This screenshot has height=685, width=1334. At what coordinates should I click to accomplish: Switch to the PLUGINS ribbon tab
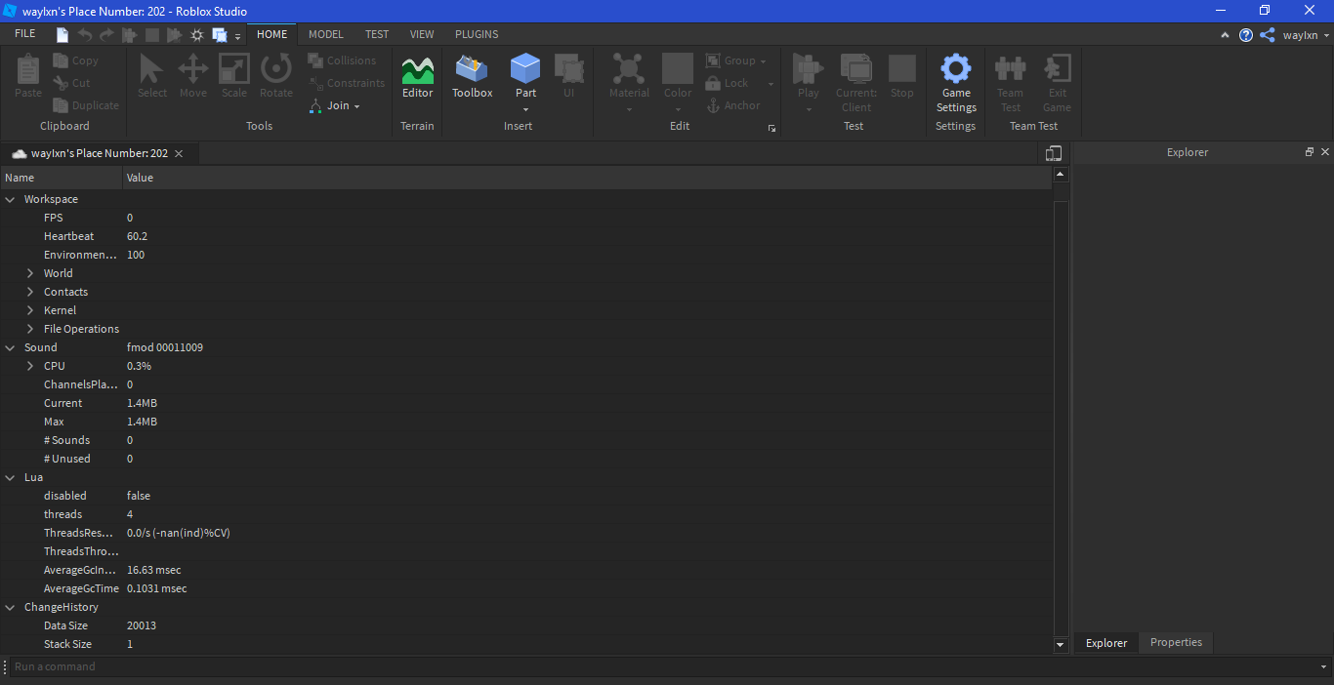click(477, 34)
